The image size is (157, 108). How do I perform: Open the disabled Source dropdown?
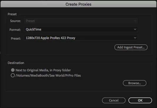coord(81,21)
